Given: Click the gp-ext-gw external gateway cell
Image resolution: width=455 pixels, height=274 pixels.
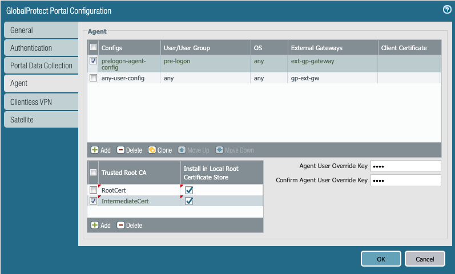Looking at the screenshot, I should point(305,78).
